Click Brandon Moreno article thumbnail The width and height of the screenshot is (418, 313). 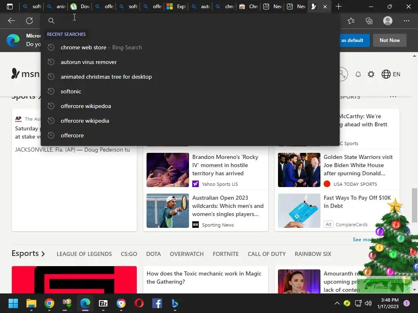[168, 170]
